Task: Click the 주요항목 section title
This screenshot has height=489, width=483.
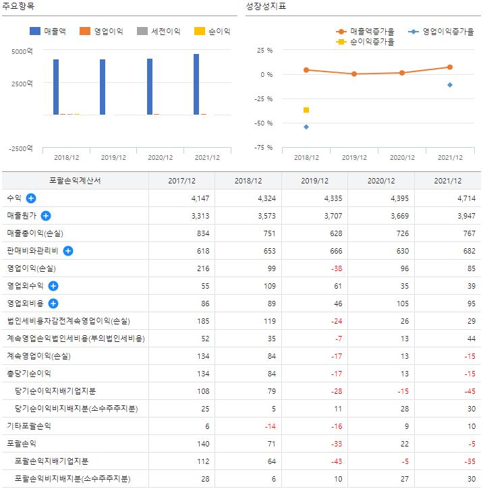Action: tap(18, 6)
